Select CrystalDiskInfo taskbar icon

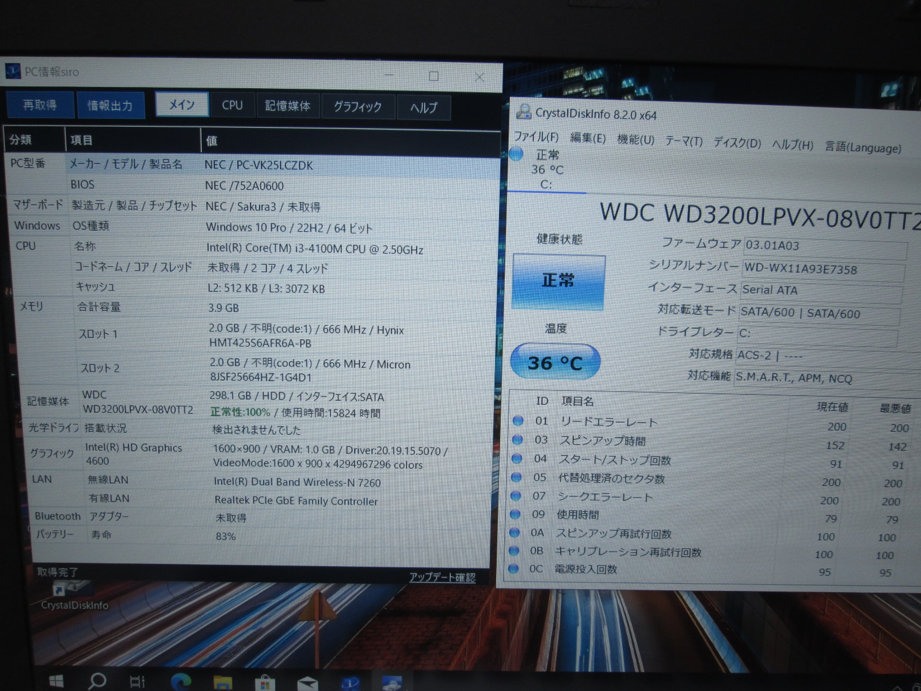pos(392,684)
